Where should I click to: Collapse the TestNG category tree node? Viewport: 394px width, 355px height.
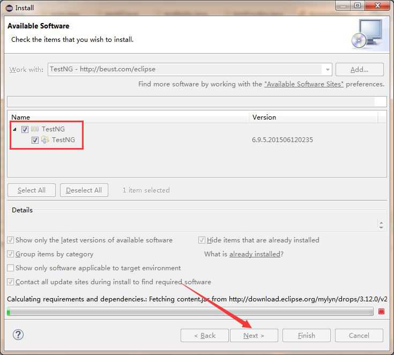[15, 129]
